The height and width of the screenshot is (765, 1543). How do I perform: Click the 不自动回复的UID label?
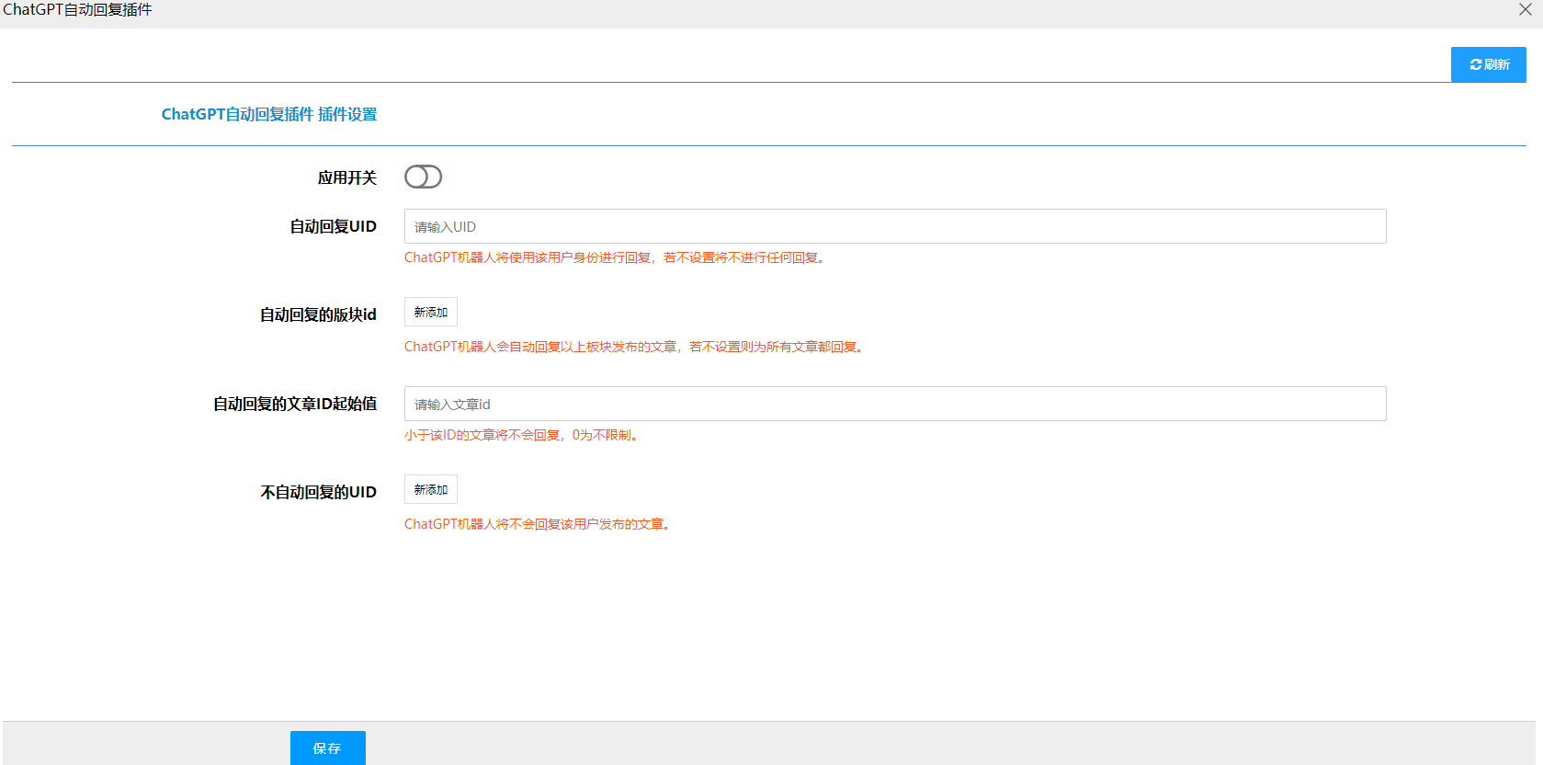tap(319, 492)
